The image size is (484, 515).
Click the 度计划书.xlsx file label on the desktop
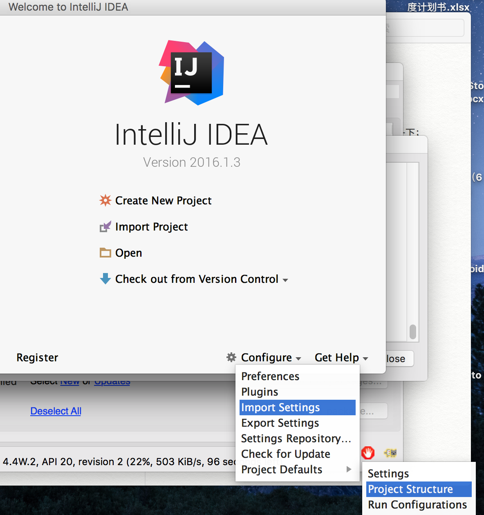coord(438,7)
